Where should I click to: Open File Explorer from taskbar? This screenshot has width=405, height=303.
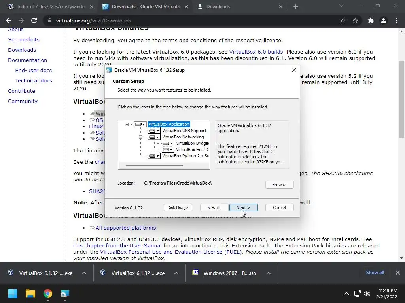click(x=30, y=294)
